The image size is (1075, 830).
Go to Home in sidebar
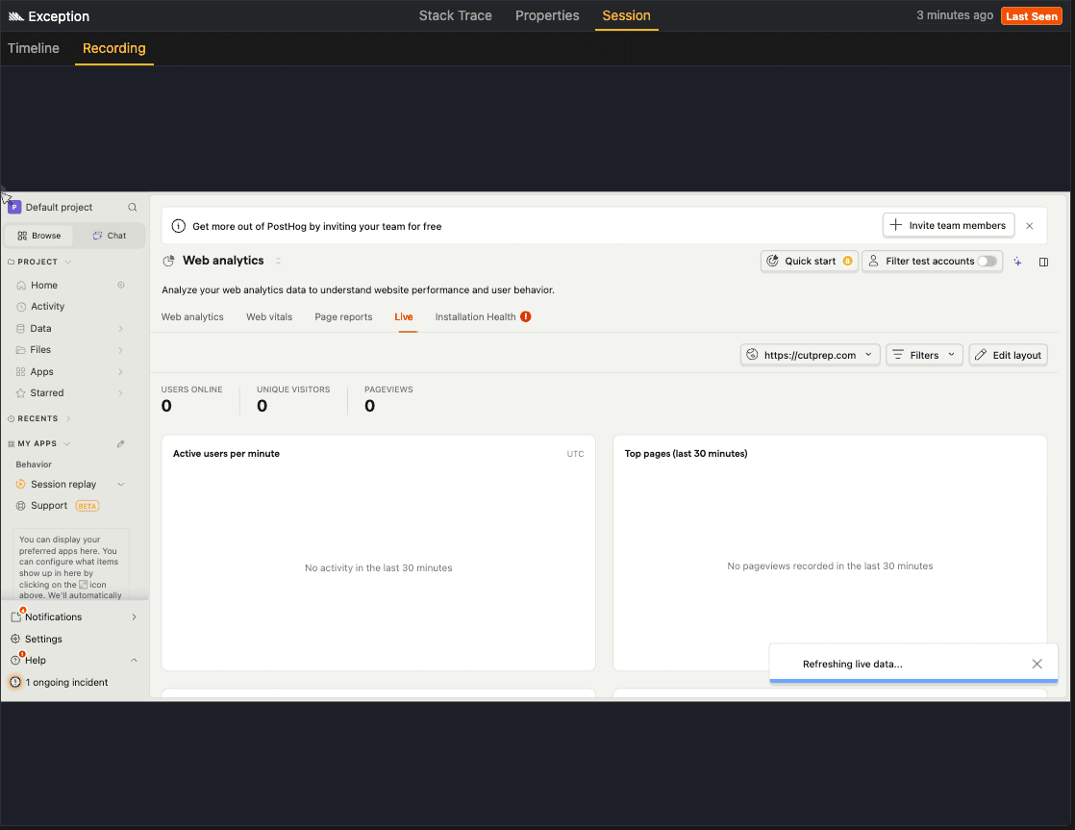point(44,285)
